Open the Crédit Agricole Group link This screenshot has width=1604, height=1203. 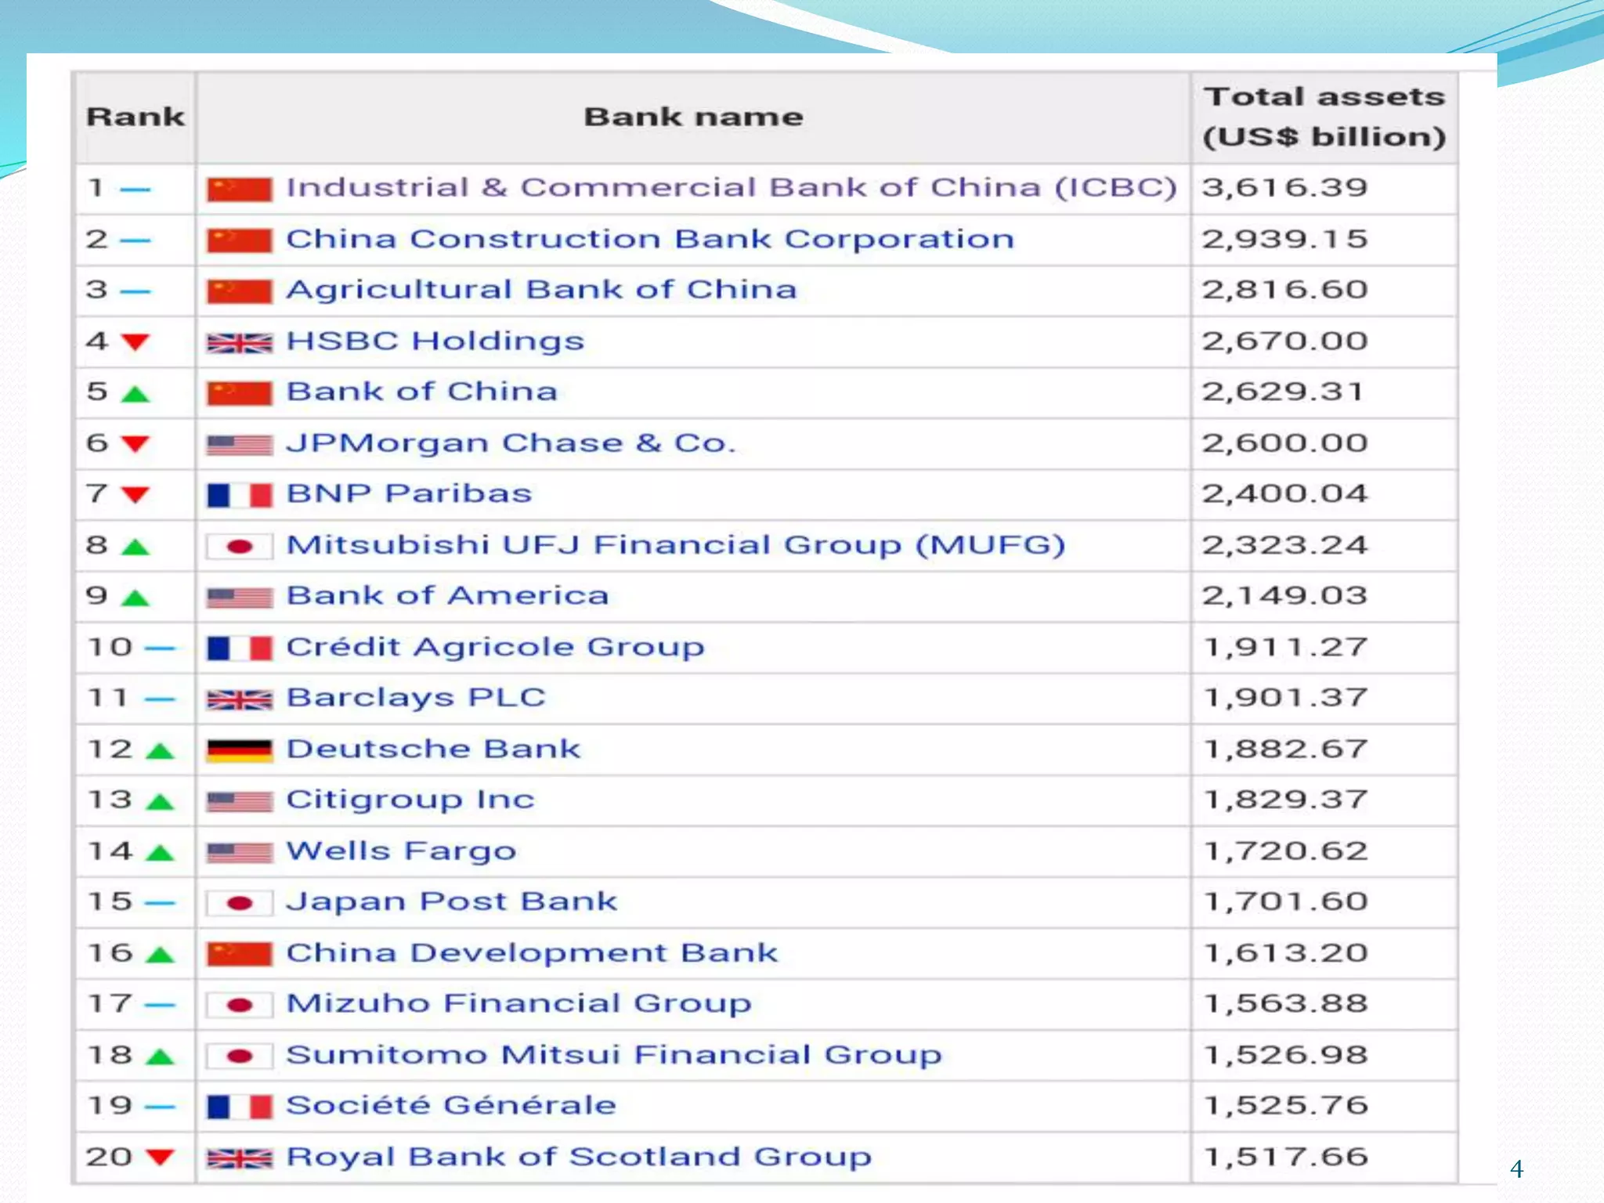coord(495,647)
